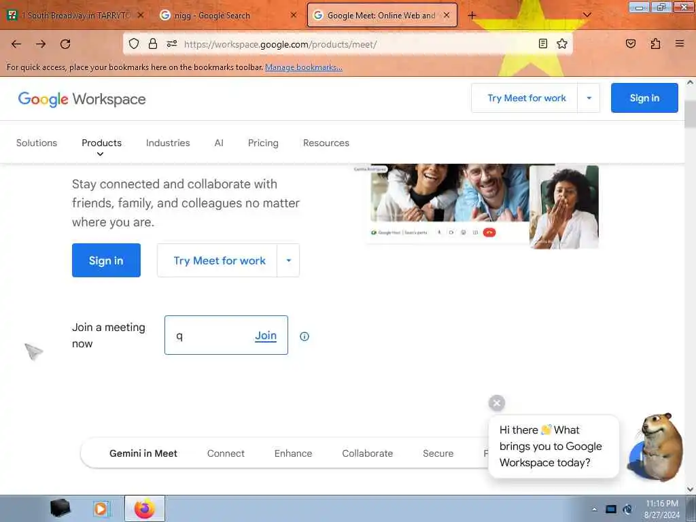Image resolution: width=696 pixels, height=522 pixels.
Task: Switch to the Google Search tab
Action: (x=228, y=16)
